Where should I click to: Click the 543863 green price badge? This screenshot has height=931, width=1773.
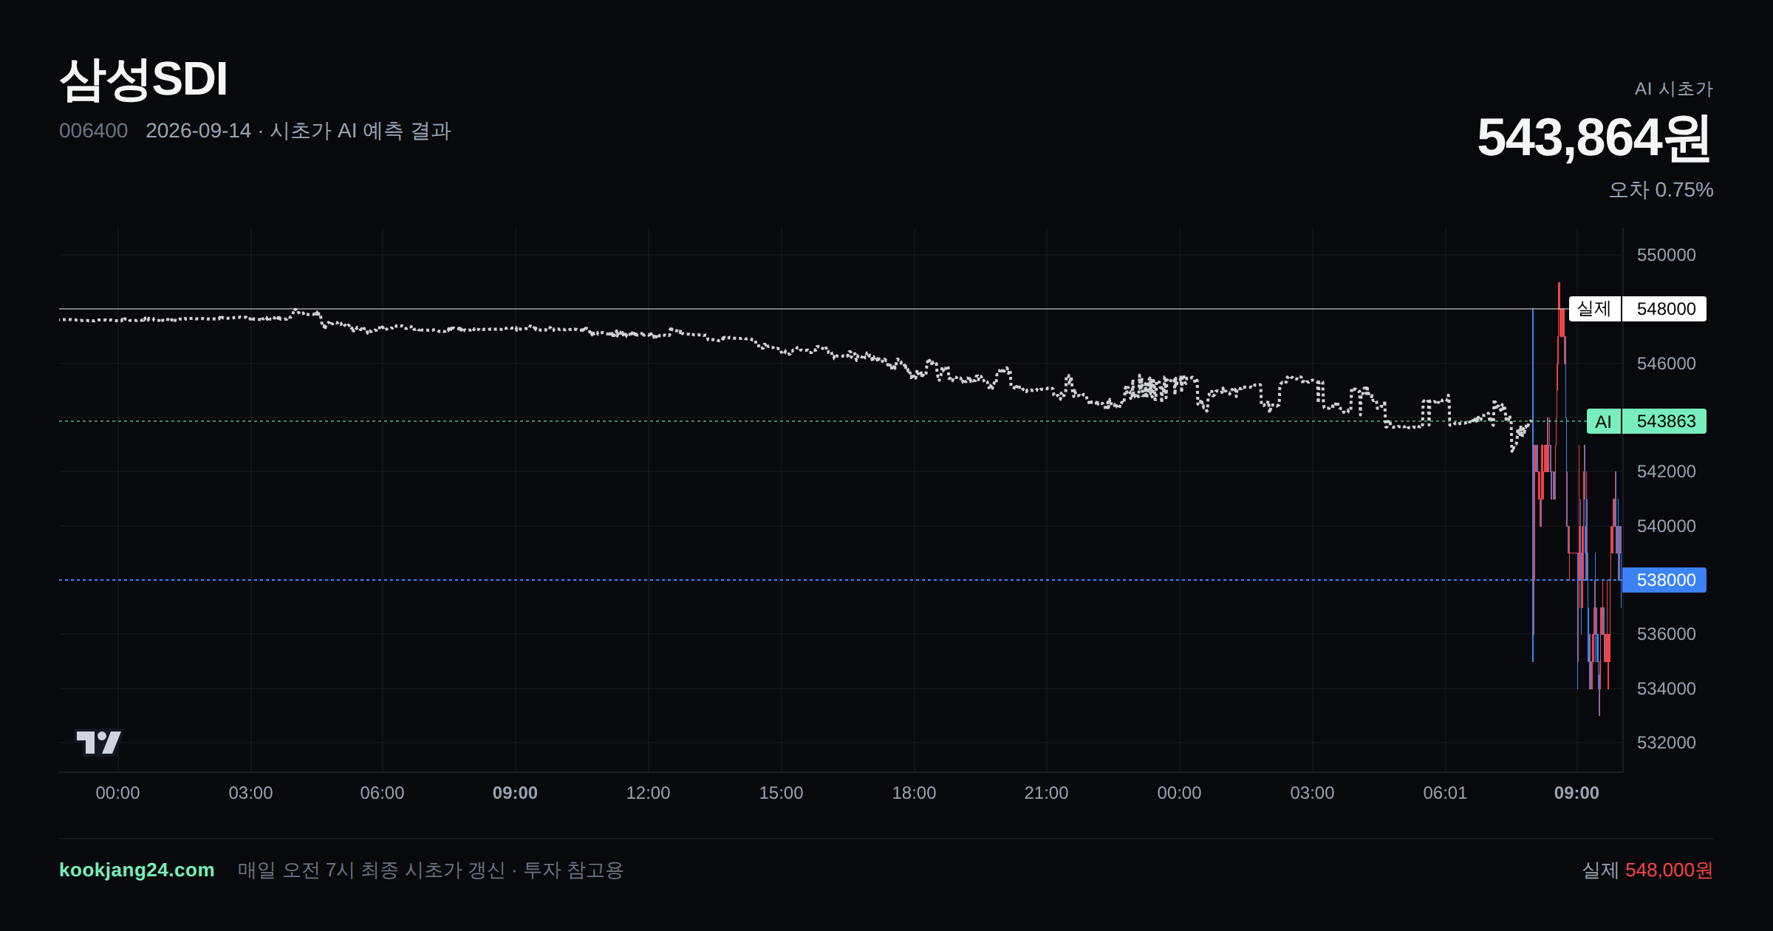[1664, 421]
